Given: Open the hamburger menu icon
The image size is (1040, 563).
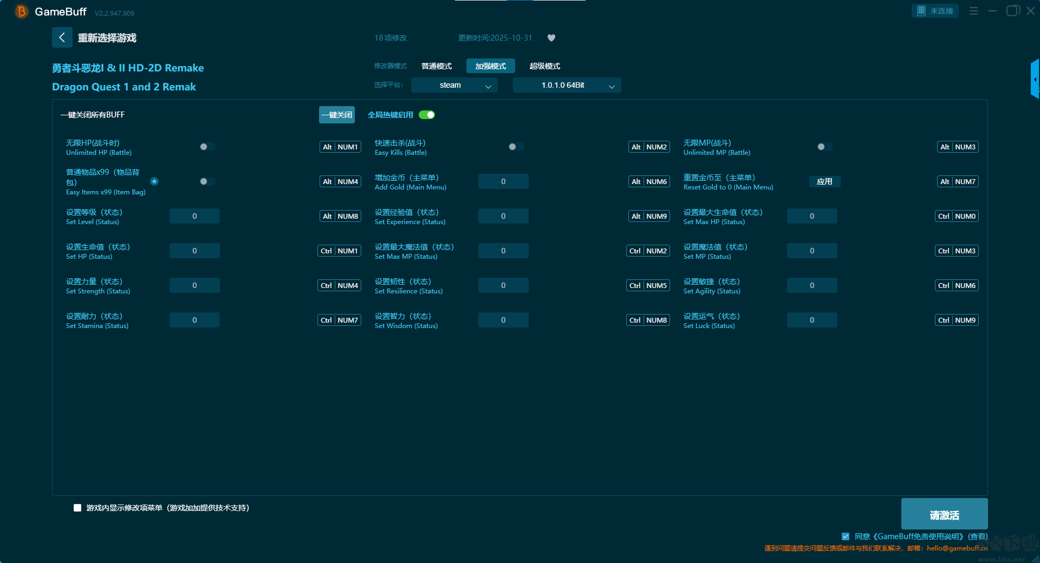Looking at the screenshot, I should 973,11.
